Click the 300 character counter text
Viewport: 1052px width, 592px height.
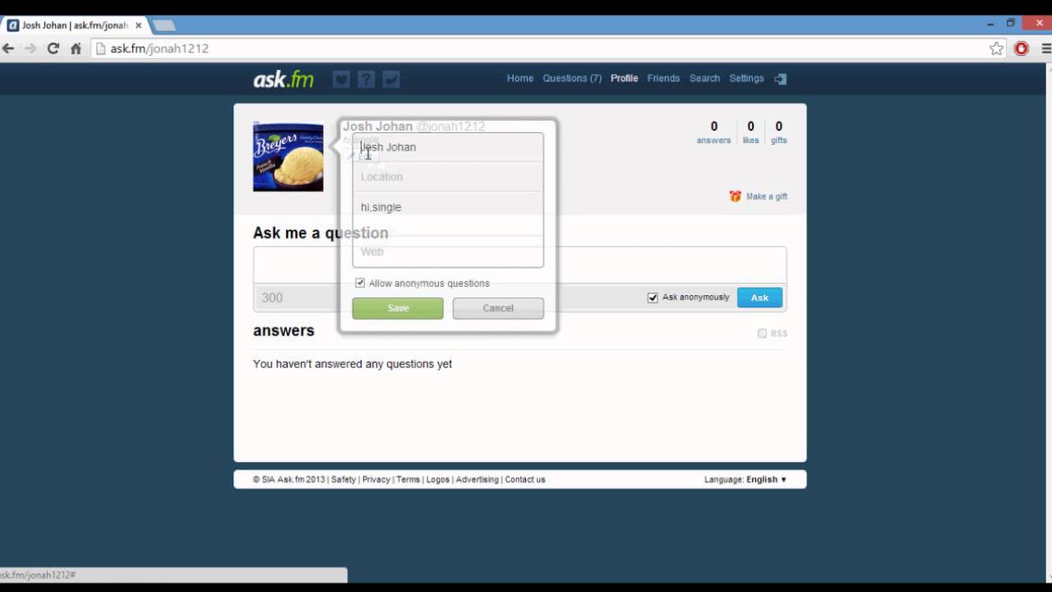(272, 298)
